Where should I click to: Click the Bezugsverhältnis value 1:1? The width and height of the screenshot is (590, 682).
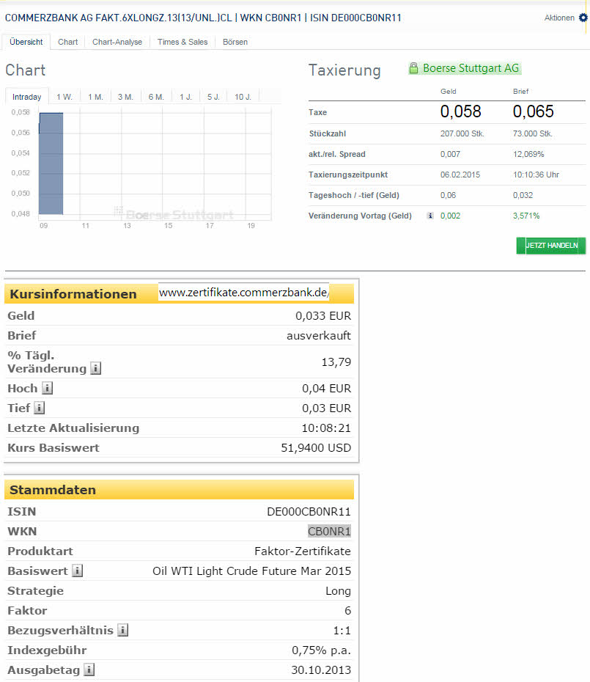pos(342,630)
